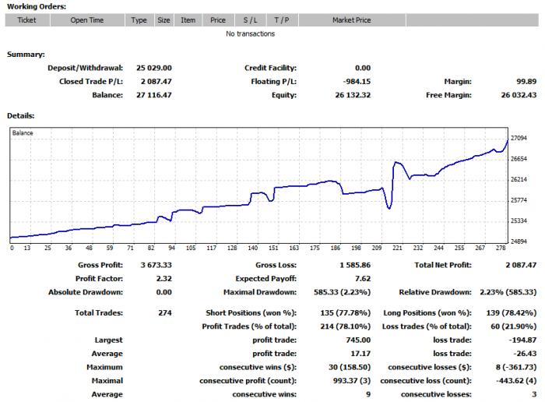Click the 186 tick on chart x-axis
The image size is (545, 402).
[x=336, y=248]
